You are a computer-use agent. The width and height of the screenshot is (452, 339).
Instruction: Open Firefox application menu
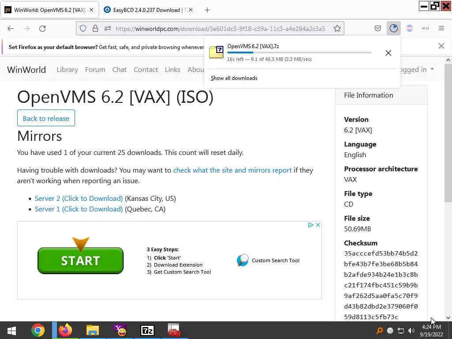pyautogui.click(x=441, y=28)
